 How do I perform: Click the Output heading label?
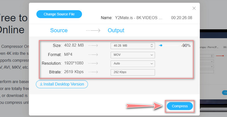tap(116, 30)
